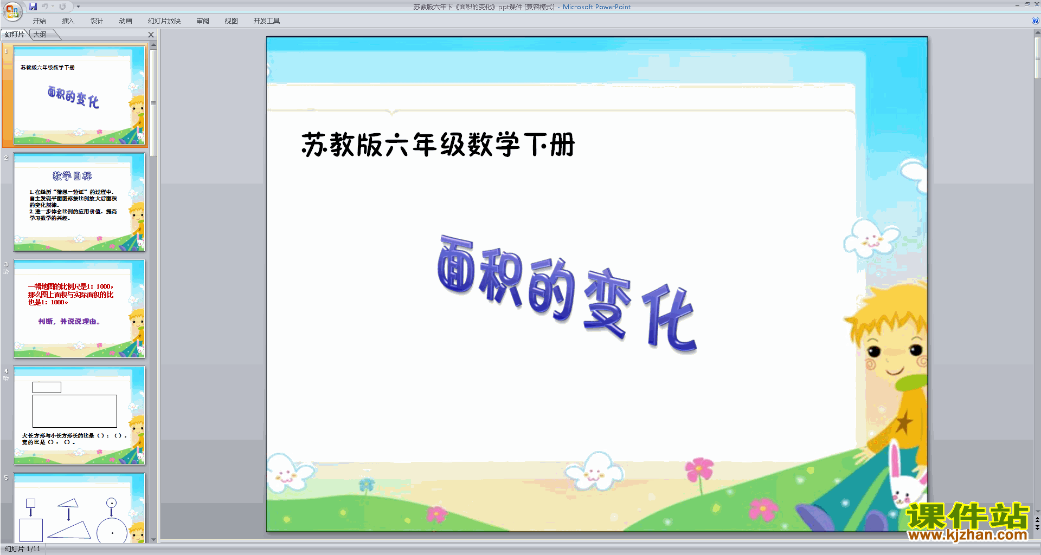Open the 幻灯片放映 ribbon tab

pos(164,21)
